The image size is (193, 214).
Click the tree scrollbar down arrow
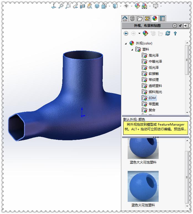tap(187, 113)
